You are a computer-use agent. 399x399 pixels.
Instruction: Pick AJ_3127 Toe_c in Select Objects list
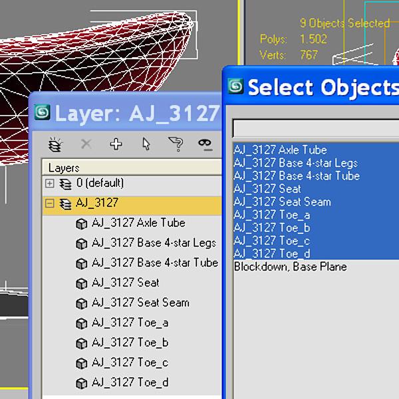click(316, 241)
